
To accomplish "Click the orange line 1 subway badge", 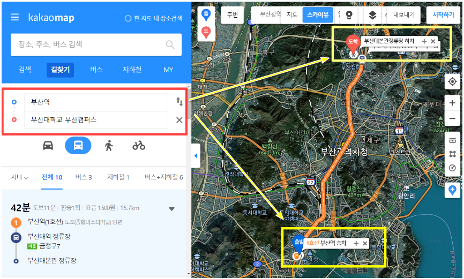I will [x=16, y=222].
